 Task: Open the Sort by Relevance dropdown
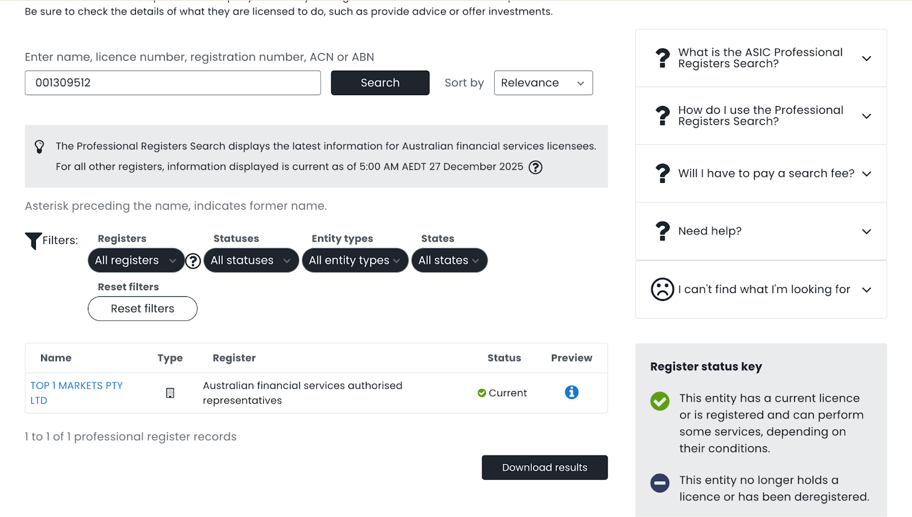point(543,83)
